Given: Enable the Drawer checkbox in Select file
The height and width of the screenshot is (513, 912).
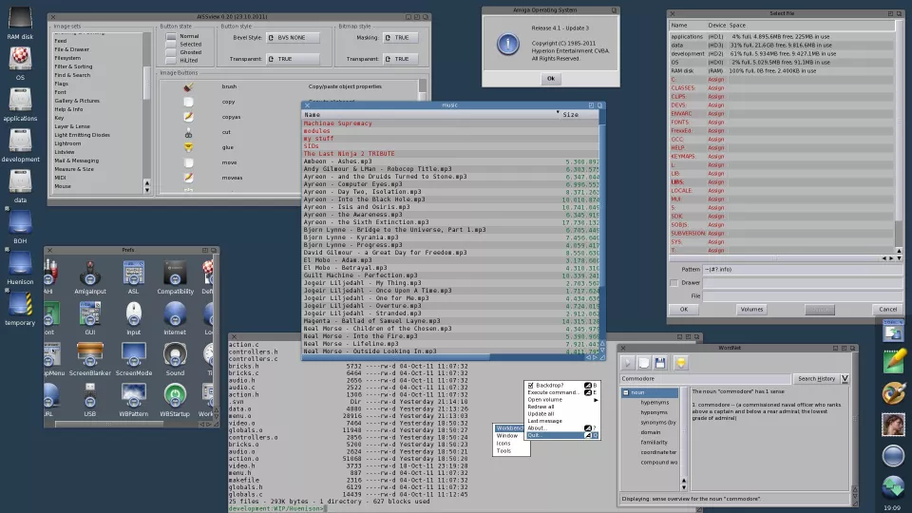Looking at the screenshot, I should pos(674,283).
